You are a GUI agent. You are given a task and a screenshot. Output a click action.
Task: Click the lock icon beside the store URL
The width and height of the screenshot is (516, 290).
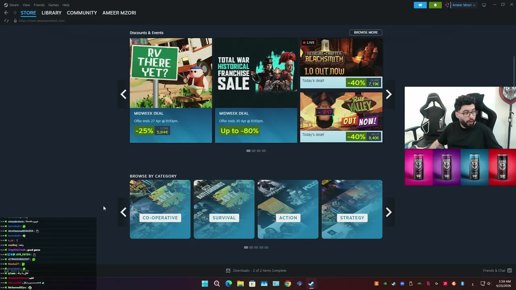15,21
